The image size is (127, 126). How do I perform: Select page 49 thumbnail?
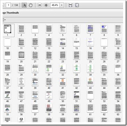coord(49,95)
